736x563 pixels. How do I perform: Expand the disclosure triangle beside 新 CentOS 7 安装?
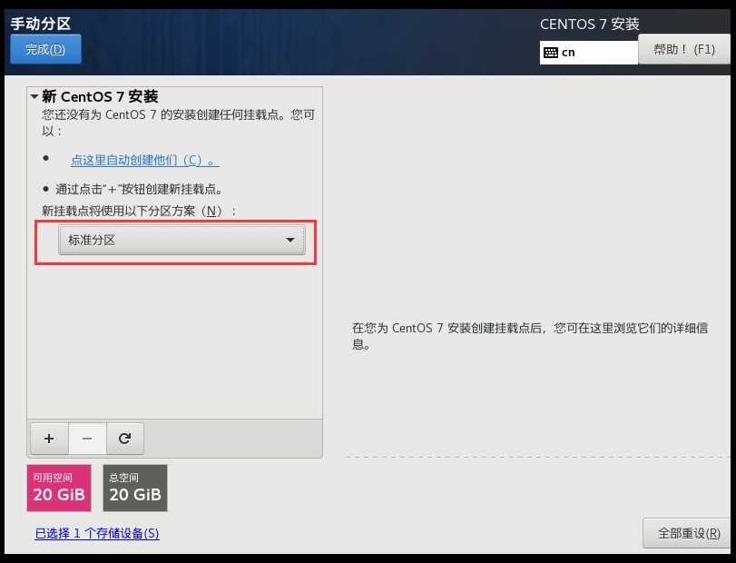pyautogui.click(x=34, y=95)
